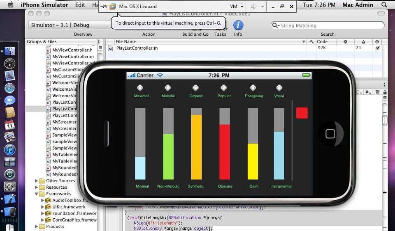This screenshot has width=395, height=231.
Task: Adjust the Calm yellow slider bar
Action: pyautogui.click(x=253, y=144)
